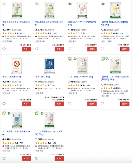Click the 雪若丸 rice bag thumbnail
Image resolution: width=132 pixels, height=163 pixels.
(17, 65)
